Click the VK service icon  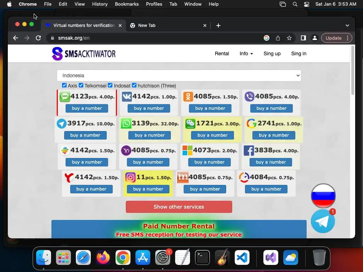[x=127, y=96]
